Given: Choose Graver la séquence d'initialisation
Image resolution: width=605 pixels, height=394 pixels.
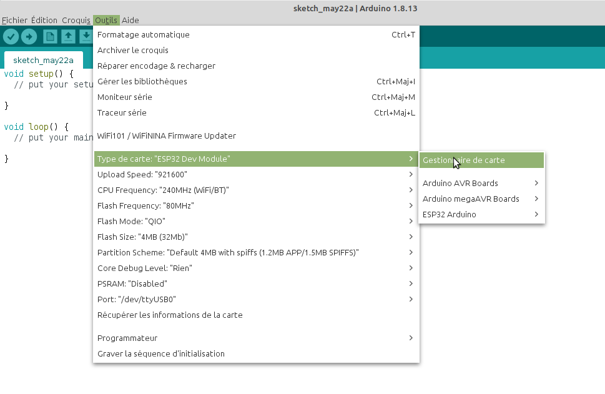Looking at the screenshot, I should 256,354.
